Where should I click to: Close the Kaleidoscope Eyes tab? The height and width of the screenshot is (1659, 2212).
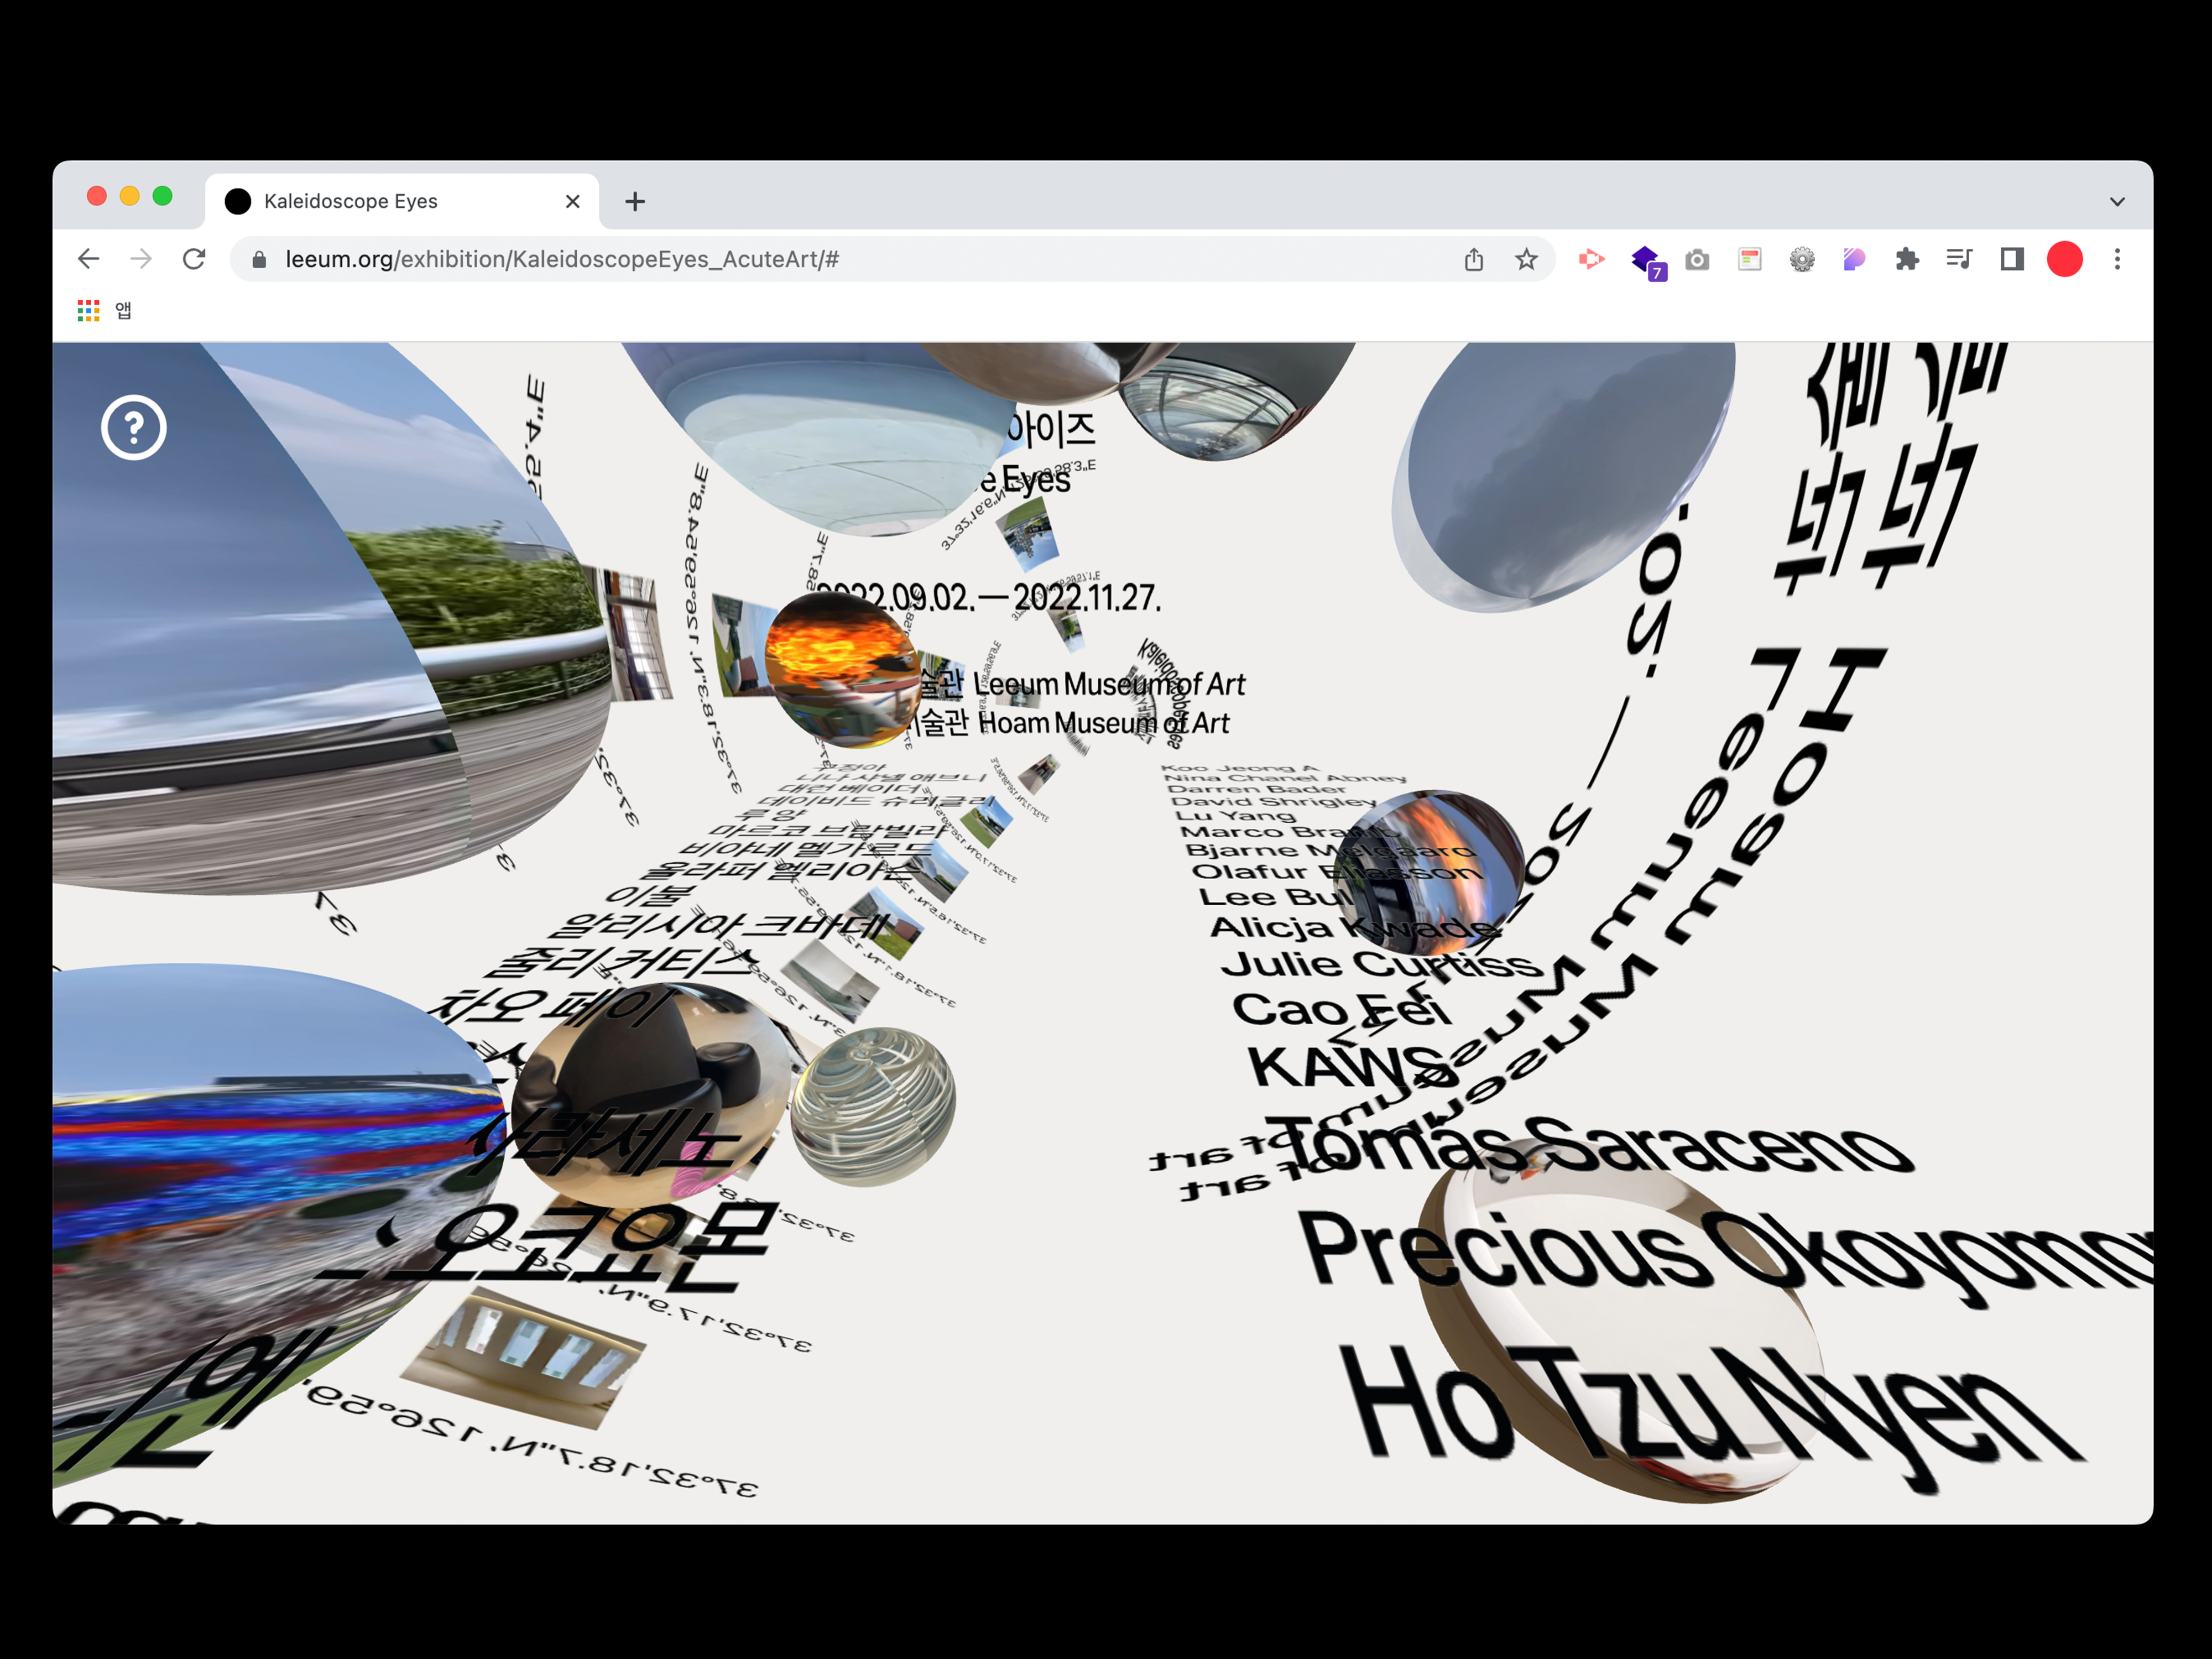click(573, 202)
